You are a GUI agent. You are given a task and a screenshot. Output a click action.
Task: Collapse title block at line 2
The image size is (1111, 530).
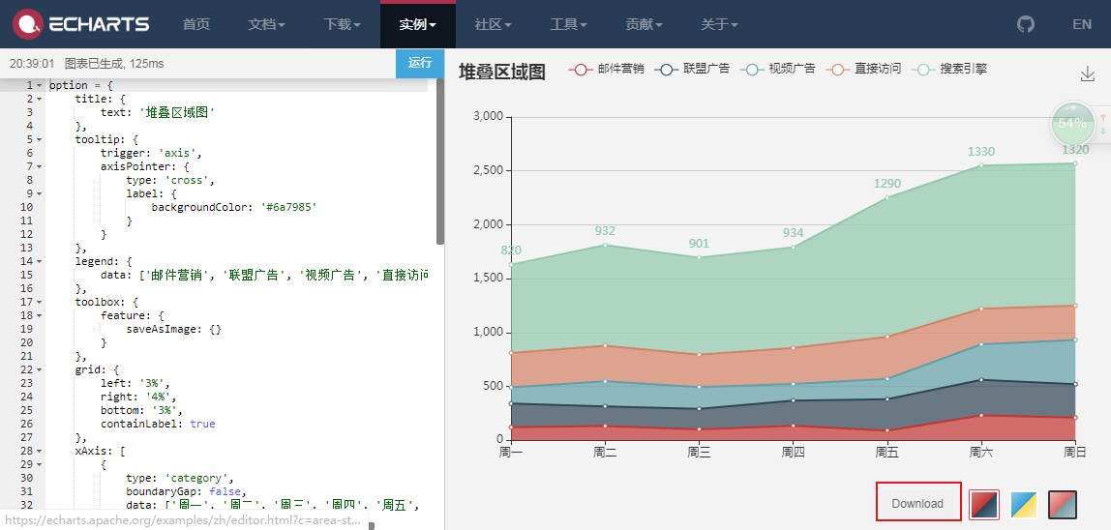coord(40,100)
